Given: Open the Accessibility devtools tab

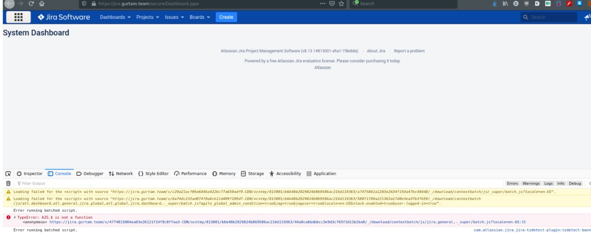Looking at the screenshot, I should (x=285, y=173).
